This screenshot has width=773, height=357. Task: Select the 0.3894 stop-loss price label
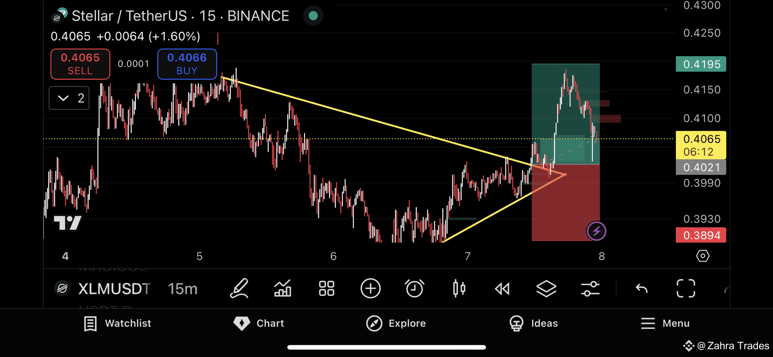click(x=701, y=235)
